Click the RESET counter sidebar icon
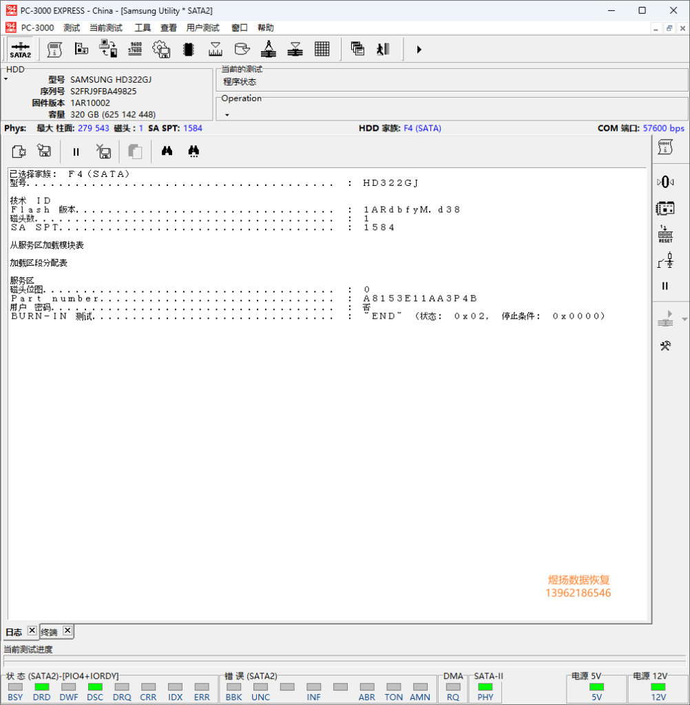This screenshot has height=705, width=690. (x=665, y=234)
